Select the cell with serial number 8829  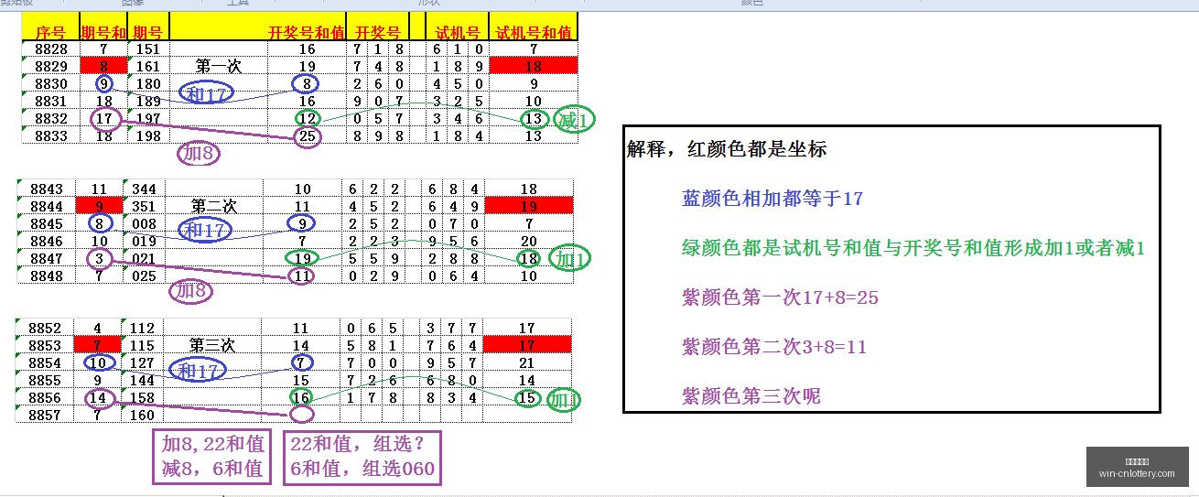tap(50, 66)
